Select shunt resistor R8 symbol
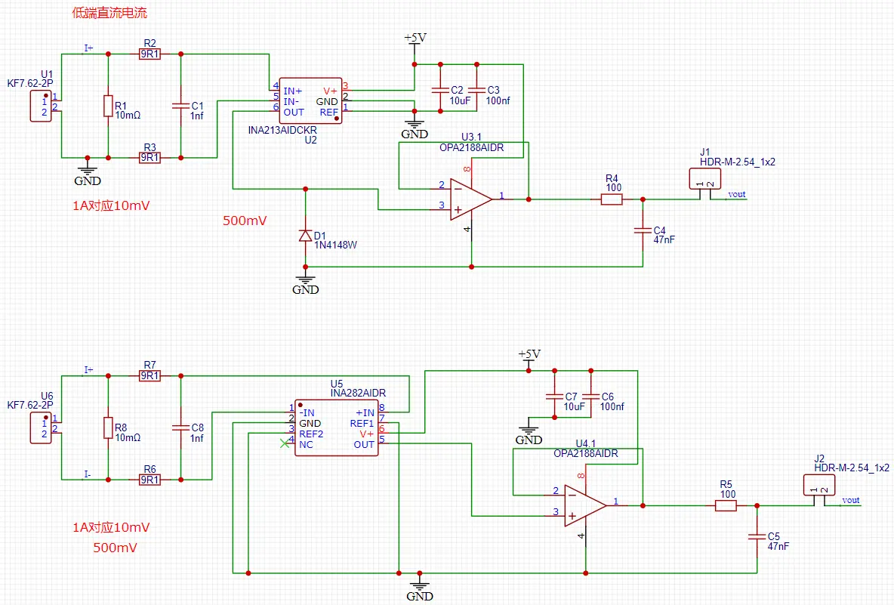The height and width of the screenshot is (605, 894). 108,428
